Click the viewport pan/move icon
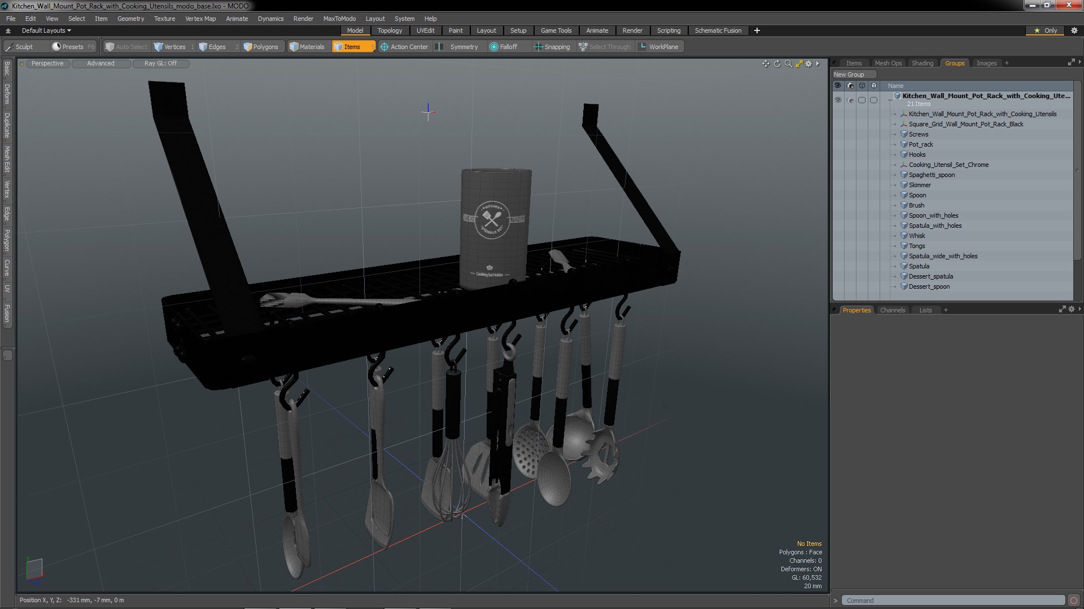This screenshot has height=609, width=1084. [x=766, y=64]
